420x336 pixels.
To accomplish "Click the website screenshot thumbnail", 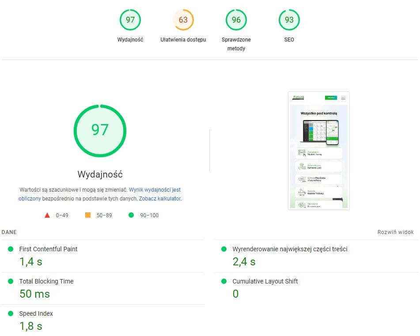I will [318, 151].
